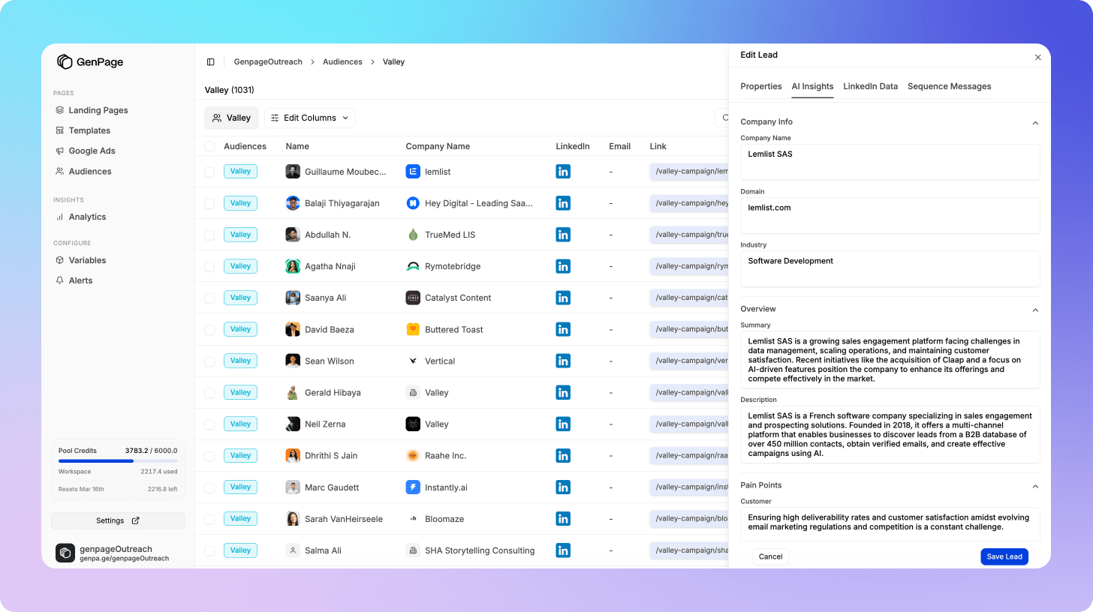The image size is (1093, 612).
Task: Click the Variables cube icon
Action: 60,260
